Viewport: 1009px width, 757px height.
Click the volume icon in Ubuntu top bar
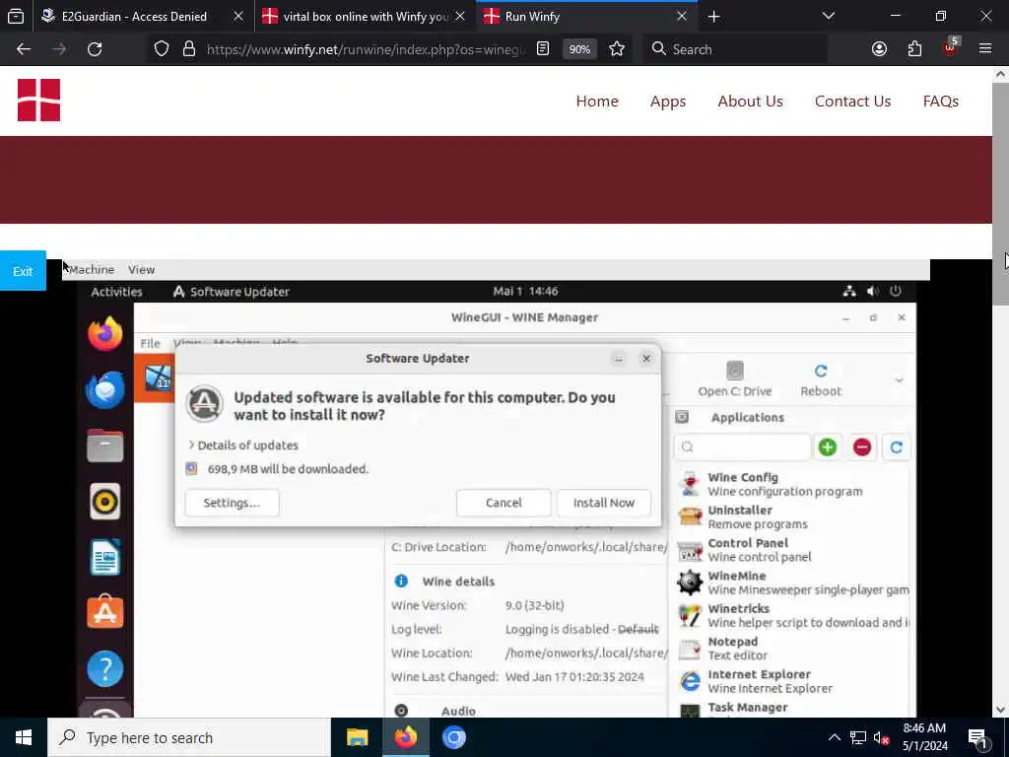(x=873, y=291)
